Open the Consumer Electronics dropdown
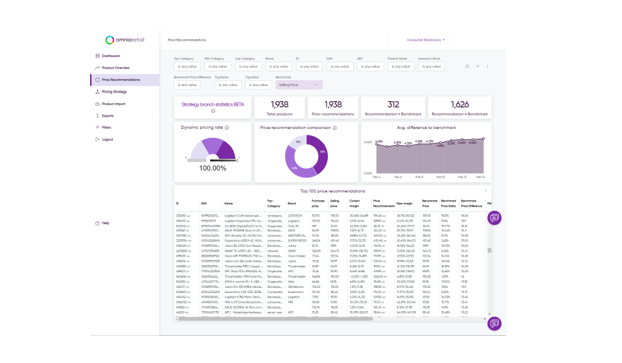This screenshot has height=363, width=622. 426,40
